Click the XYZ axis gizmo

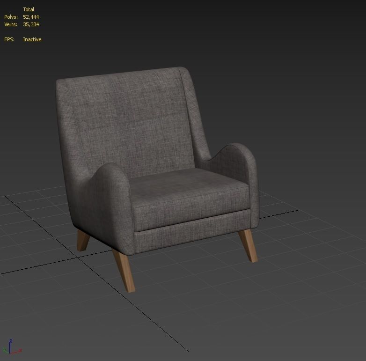(x=12, y=347)
